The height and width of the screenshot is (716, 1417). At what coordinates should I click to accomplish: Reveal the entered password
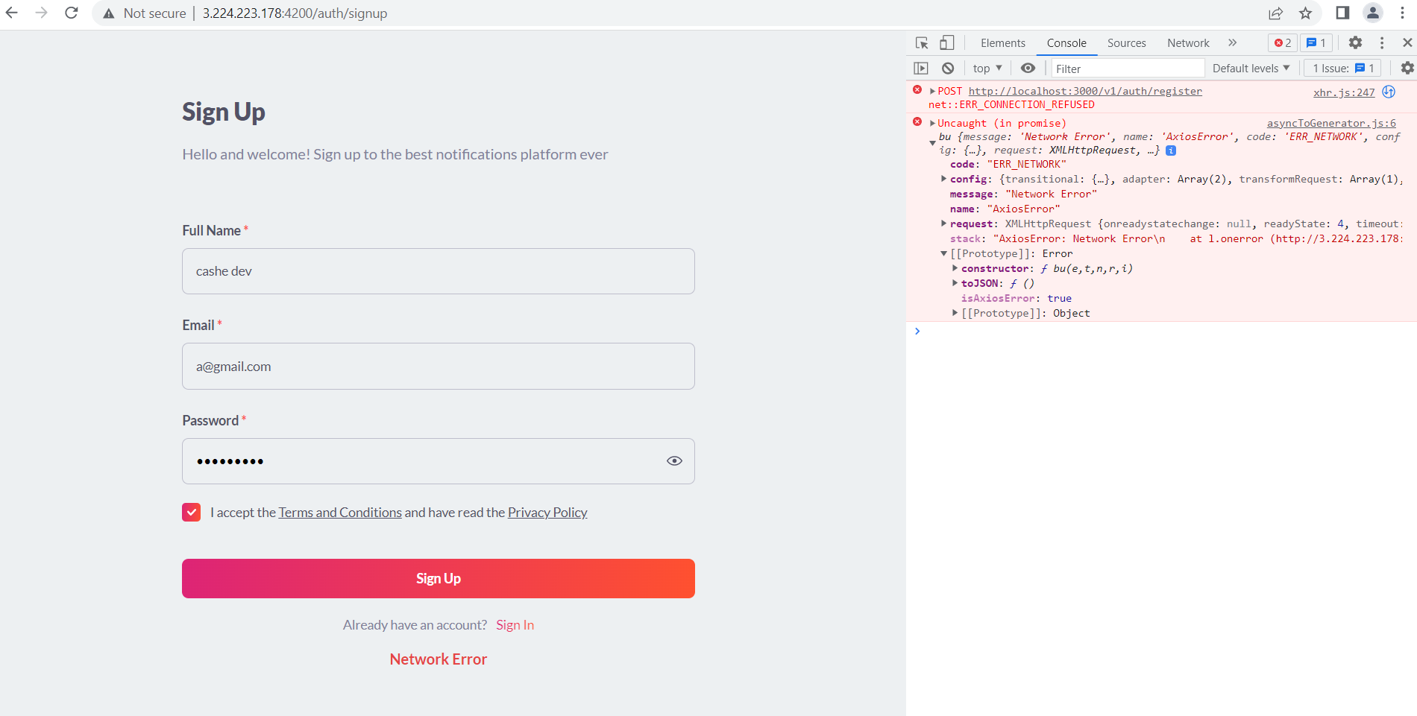coord(675,460)
